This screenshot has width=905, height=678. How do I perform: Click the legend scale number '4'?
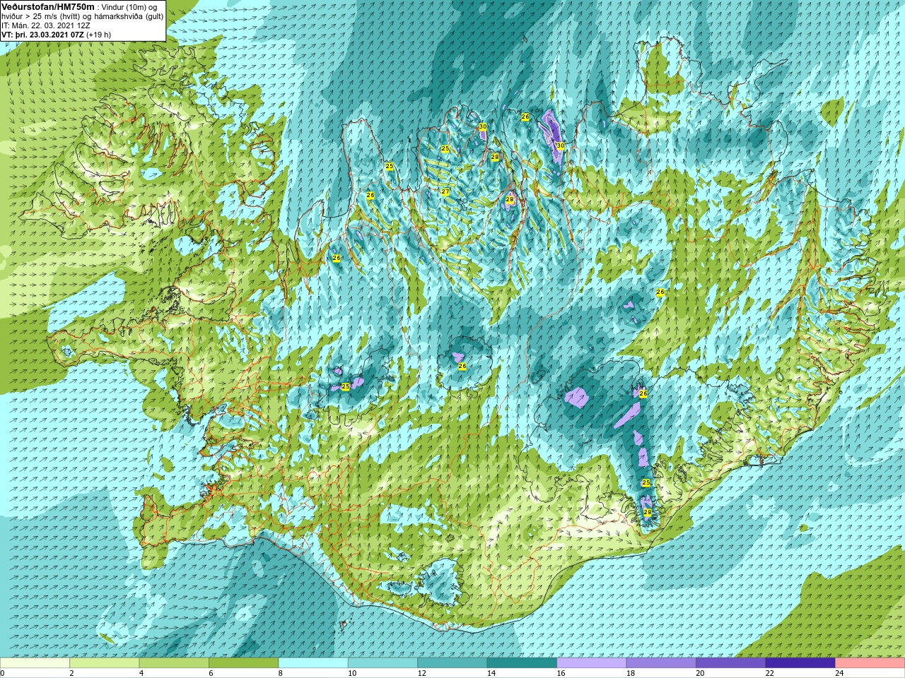(141, 673)
